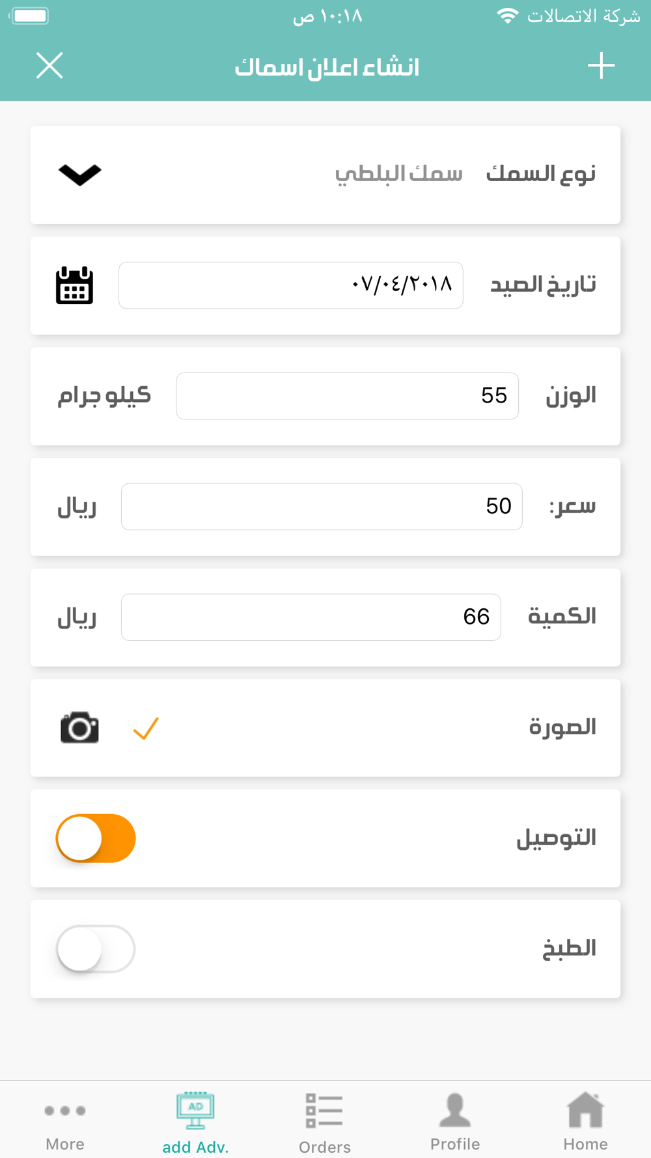This screenshot has height=1158, width=651.
Task: Open the Orders list tab
Action: coord(325,1122)
